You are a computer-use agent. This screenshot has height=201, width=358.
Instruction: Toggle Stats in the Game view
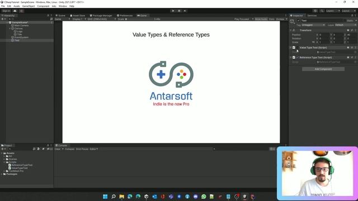[271, 19]
